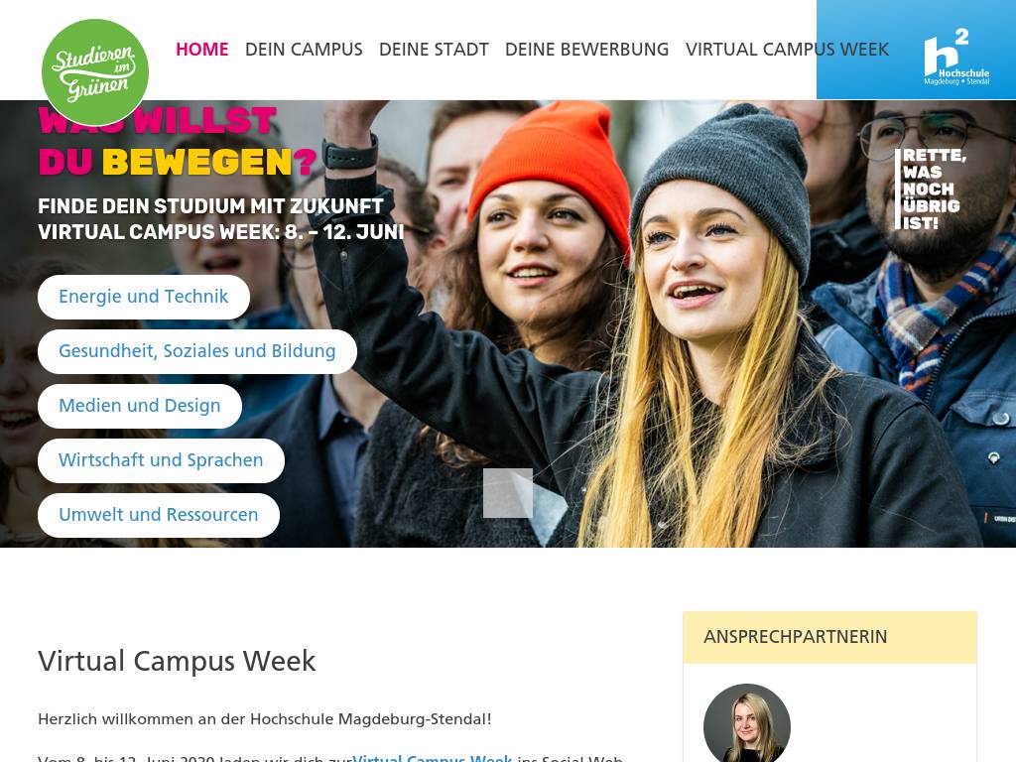Viewport: 1016px width, 762px height.
Task: Click the Virtual Campus Week heading
Action: [x=177, y=661]
